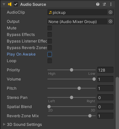
Task: Disable the Audio Source component checkbox
Action: coord(16,4)
